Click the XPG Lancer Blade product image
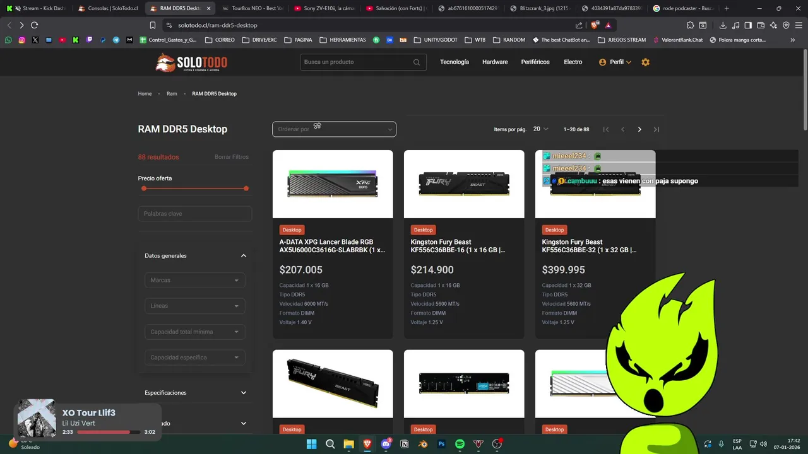 (x=333, y=184)
